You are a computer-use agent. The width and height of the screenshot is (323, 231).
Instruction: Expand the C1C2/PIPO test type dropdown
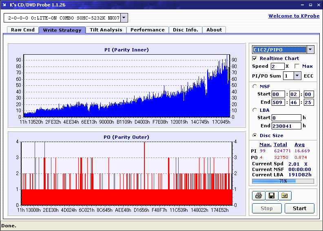tap(310, 49)
